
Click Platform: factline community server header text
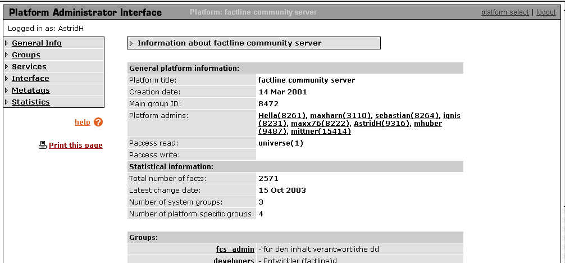[253, 12]
